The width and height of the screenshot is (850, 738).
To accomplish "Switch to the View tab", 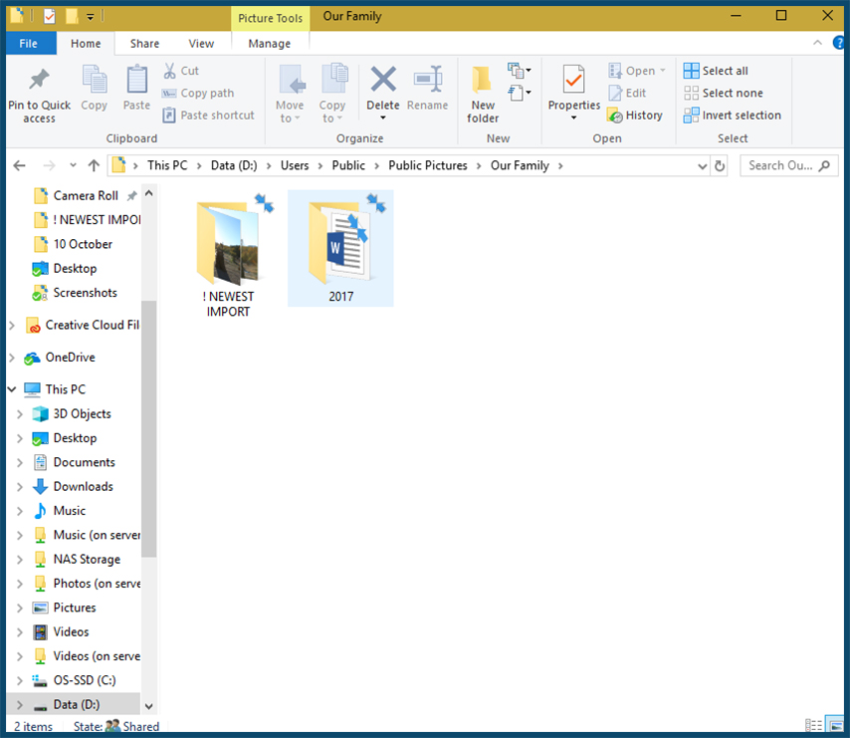I will tap(201, 44).
